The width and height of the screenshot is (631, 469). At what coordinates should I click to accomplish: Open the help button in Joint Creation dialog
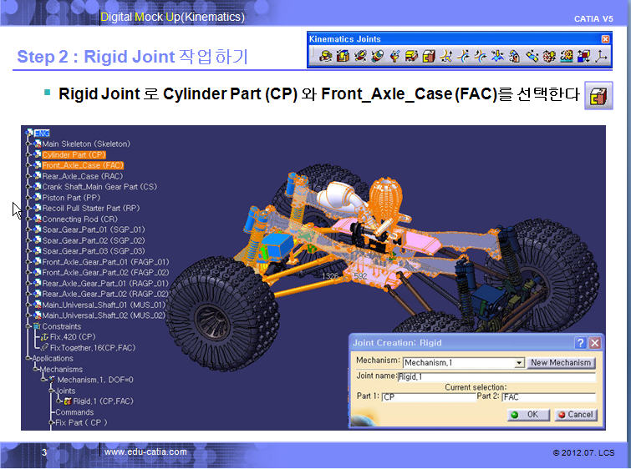580,343
